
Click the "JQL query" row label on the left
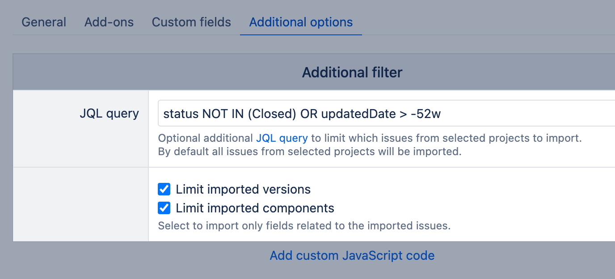point(109,114)
